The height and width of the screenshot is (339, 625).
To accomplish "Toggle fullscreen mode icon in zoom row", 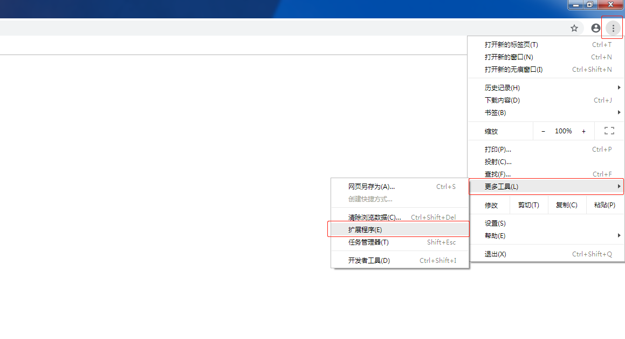I will point(609,131).
